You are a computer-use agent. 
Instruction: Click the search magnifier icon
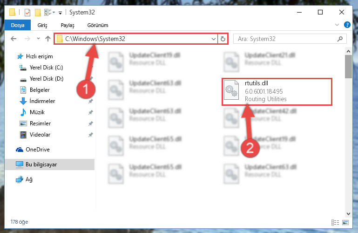click(x=340, y=39)
